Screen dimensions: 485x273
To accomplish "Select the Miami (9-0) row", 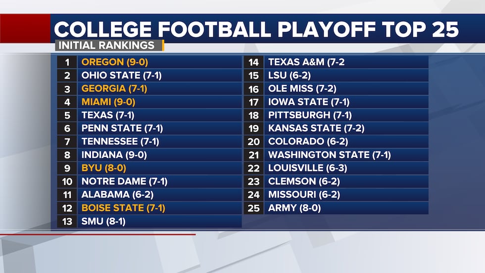I will [149, 102].
